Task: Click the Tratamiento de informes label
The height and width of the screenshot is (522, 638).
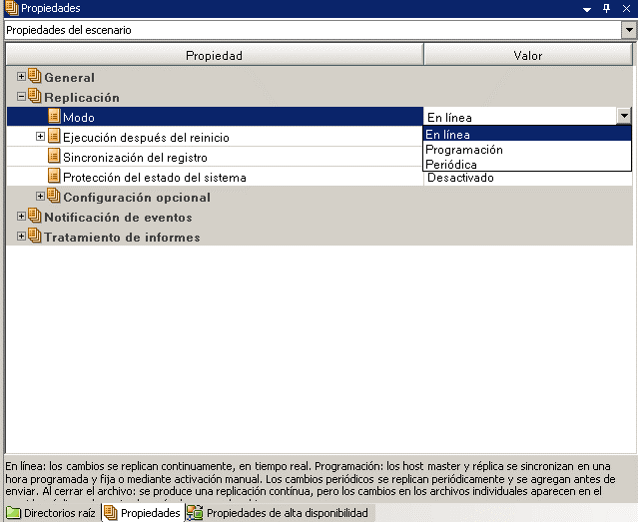Action: pos(122,238)
